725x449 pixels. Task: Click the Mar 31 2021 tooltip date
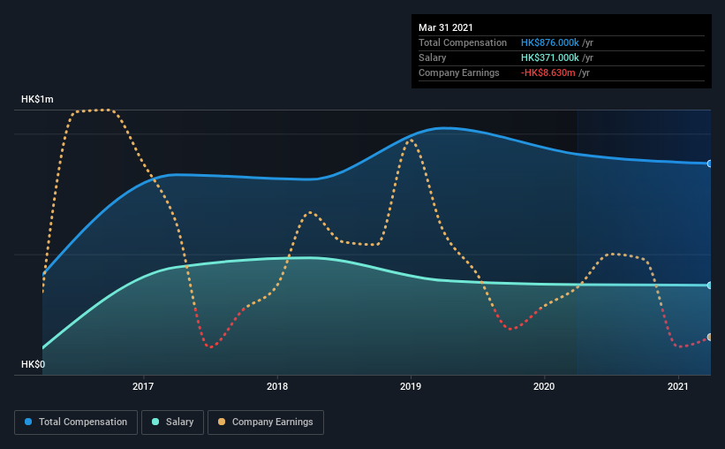point(446,27)
